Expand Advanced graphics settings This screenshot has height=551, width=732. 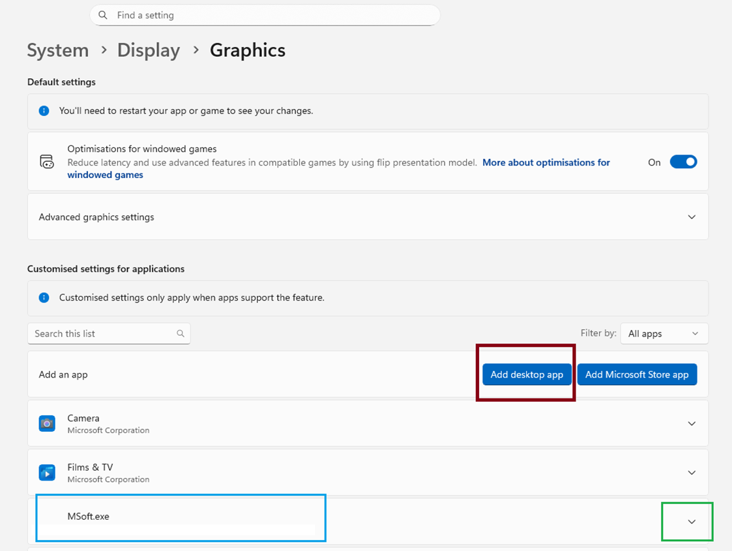click(692, 217)
